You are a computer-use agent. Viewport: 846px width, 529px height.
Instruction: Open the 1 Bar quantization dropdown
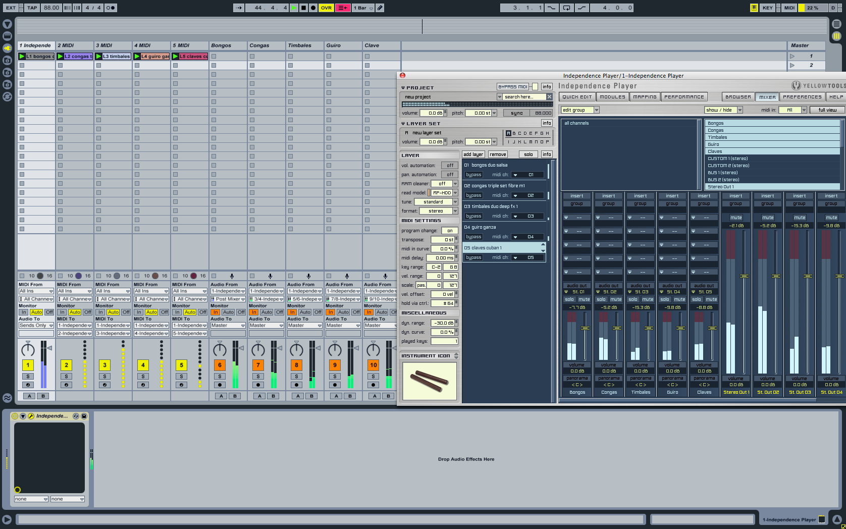pos(363,8)
